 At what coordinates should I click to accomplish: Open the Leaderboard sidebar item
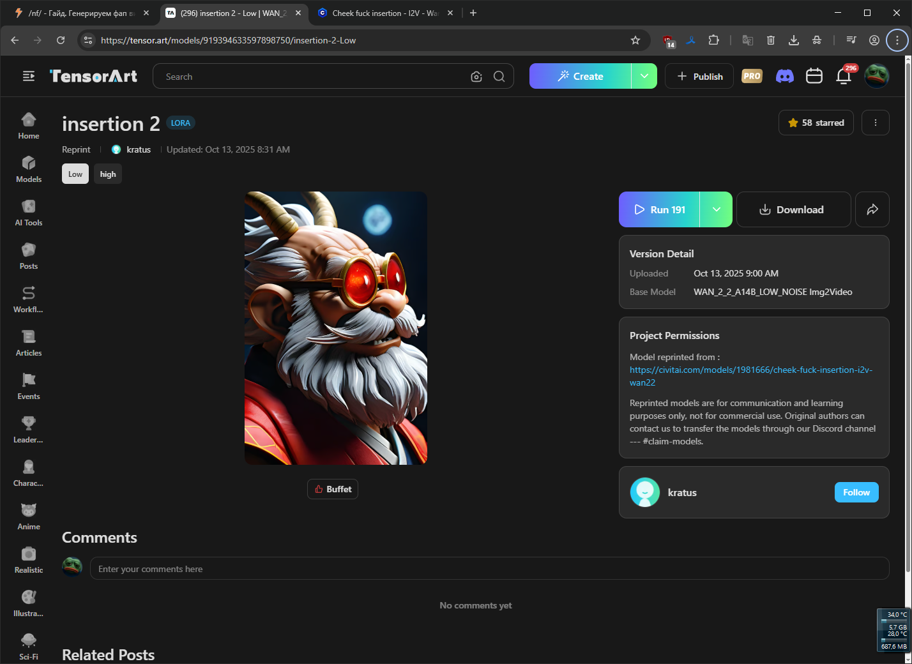29,430
